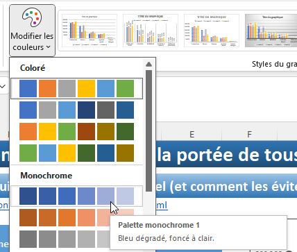Image resolution: width=297 pixels, height=252 pixels.
Task: Select the orange monochrome palette row
Action: [76, 217]
